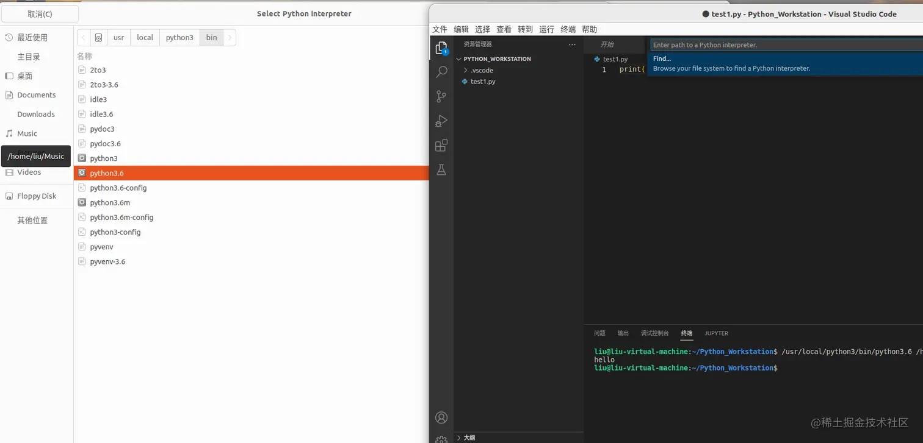This screenshot has height=443, width=923.
Task: Switch to the 输出 panel tab
Action: [623, 333]
